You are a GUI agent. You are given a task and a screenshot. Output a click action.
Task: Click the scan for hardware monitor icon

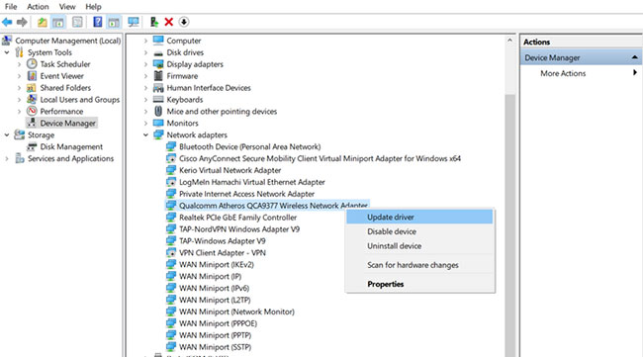[x=134, y=22]
